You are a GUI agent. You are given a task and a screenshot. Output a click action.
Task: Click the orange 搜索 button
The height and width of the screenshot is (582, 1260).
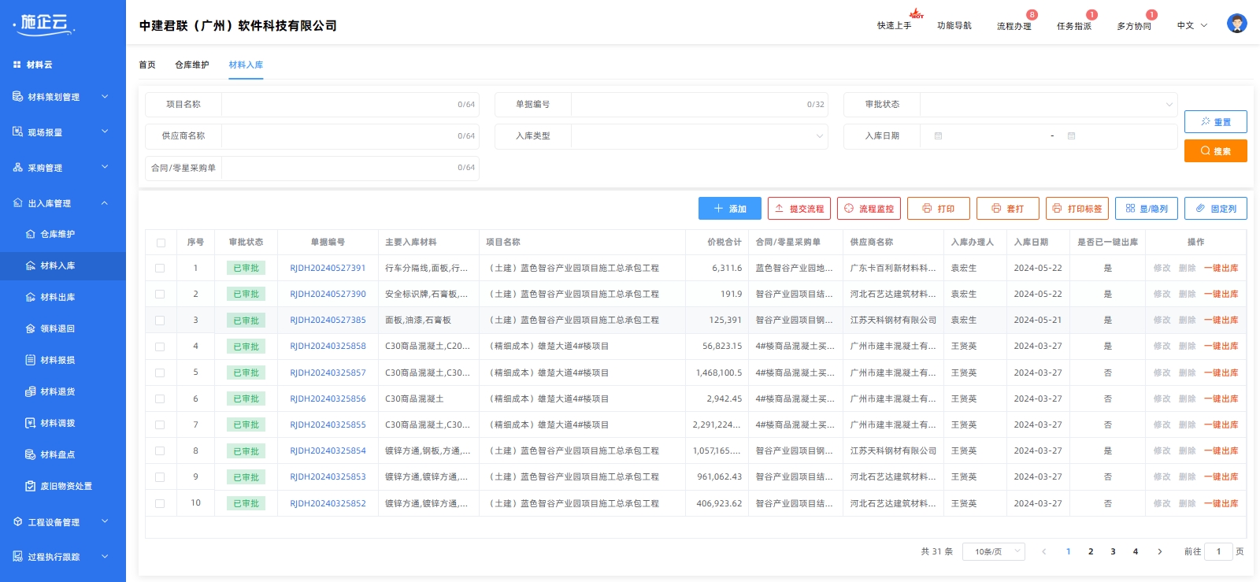[1215, 151]
